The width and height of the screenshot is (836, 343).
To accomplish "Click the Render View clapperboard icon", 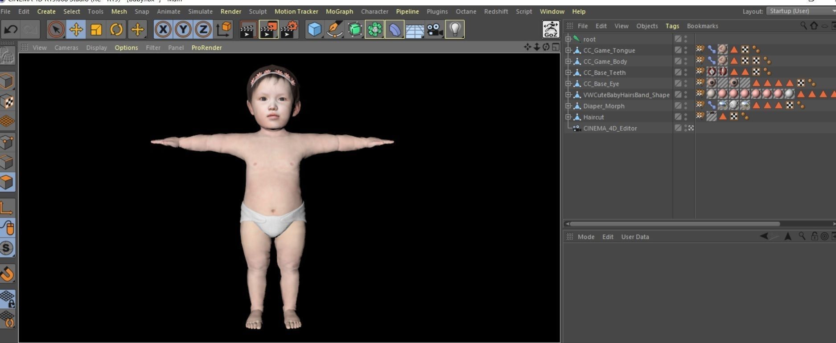I will point(248,30).
